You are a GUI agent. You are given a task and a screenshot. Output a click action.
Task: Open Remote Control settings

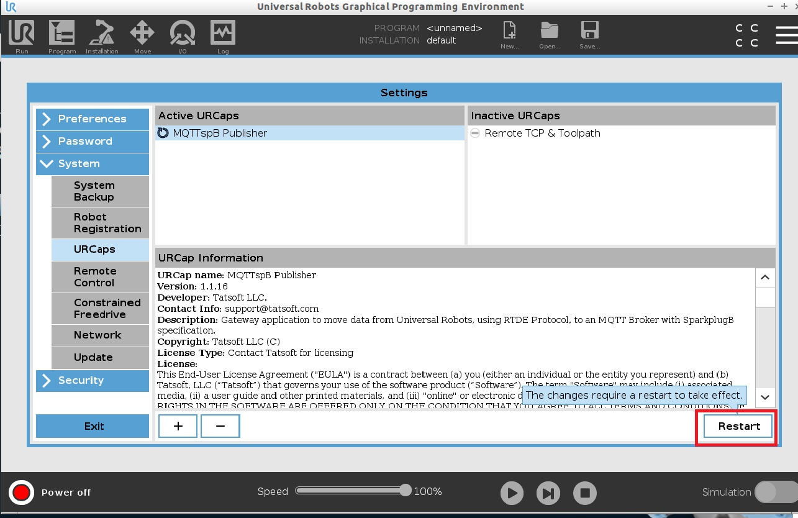click(x=100, y=277)
